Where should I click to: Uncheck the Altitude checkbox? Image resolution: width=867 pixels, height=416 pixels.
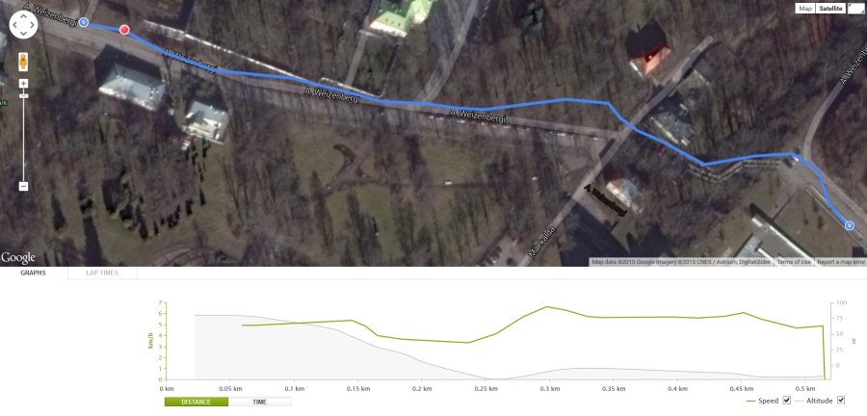click(x=841, y=400)
